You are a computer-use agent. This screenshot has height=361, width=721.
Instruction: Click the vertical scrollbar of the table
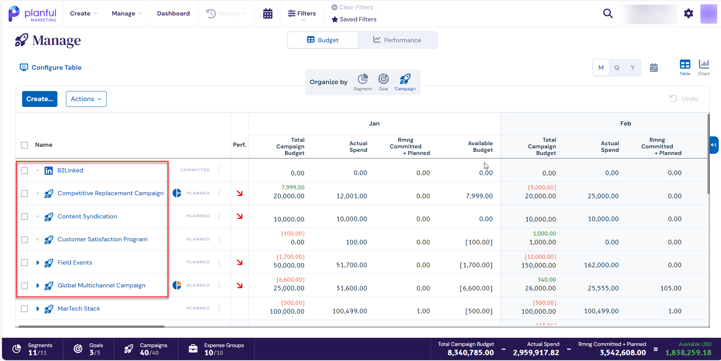click(x=708, y=154)
